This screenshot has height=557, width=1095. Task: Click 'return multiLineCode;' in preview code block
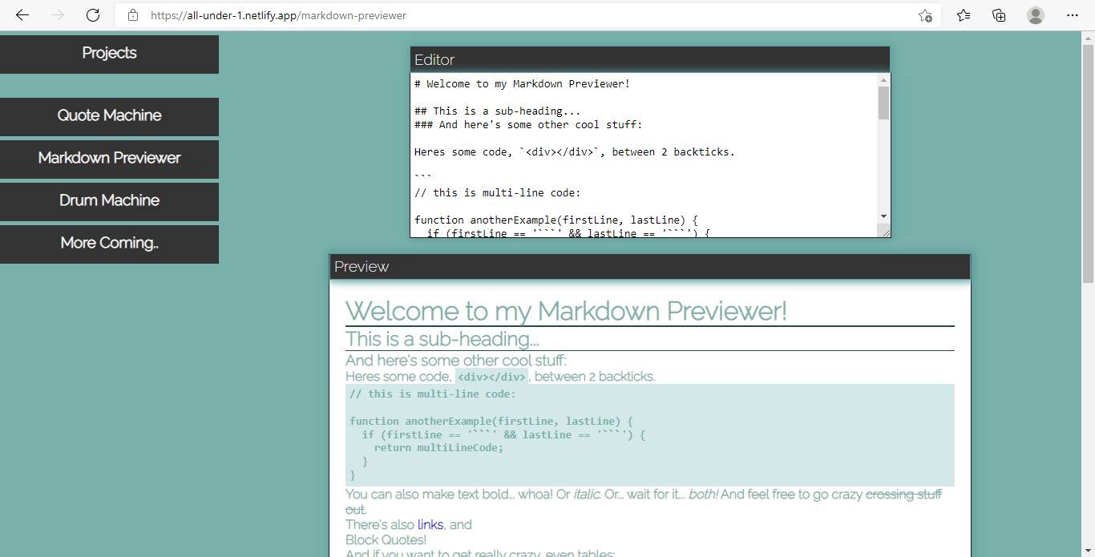439,448
